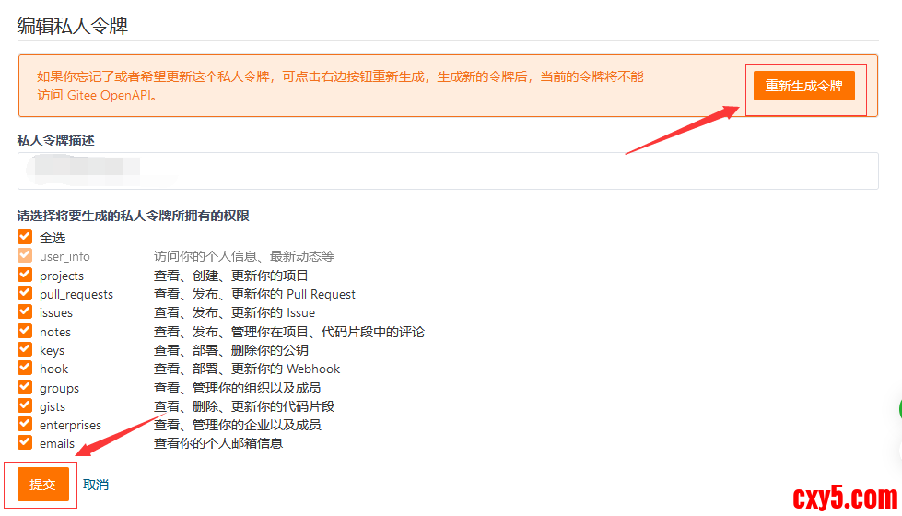The image size is (902, 516).
Task: Uncheck the keys permission checkbox
Action: point(25,349)
